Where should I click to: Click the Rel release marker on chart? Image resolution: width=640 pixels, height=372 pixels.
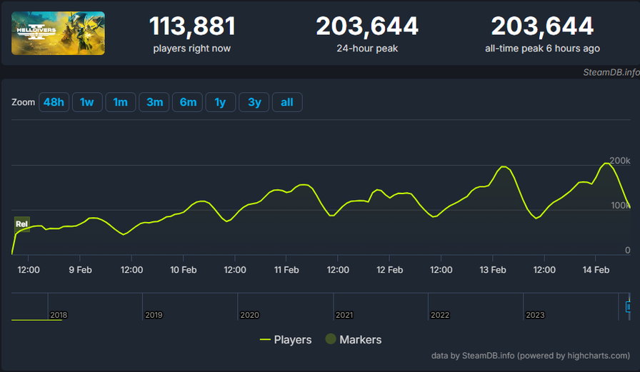click(22, 224)
